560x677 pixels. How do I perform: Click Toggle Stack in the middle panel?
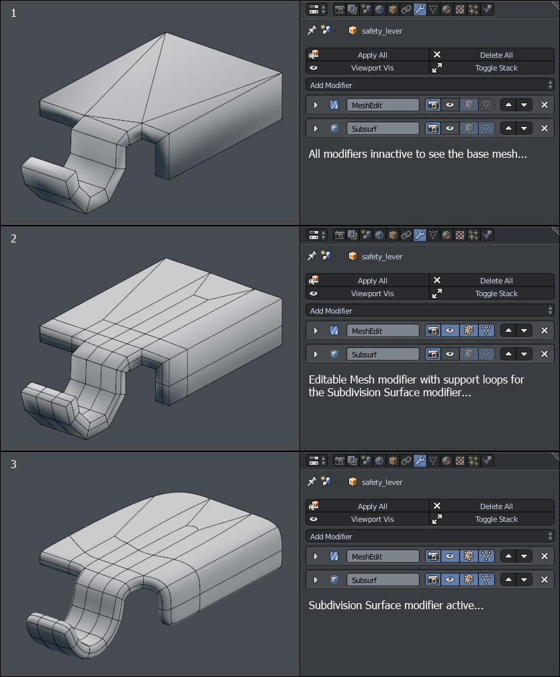(492, 294)
